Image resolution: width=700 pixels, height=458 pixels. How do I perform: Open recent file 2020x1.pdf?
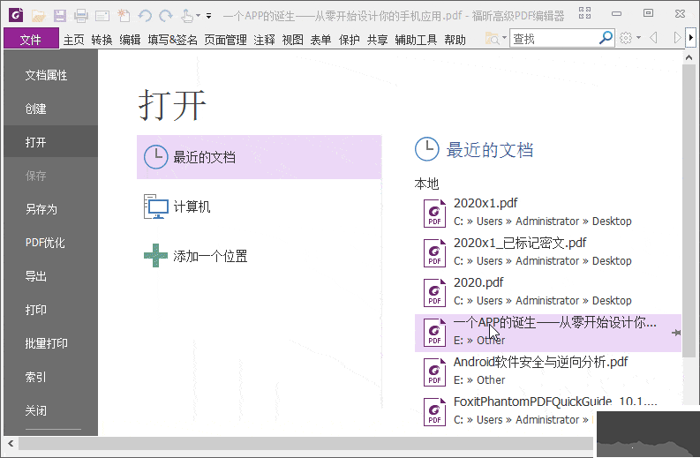(548, 212)
